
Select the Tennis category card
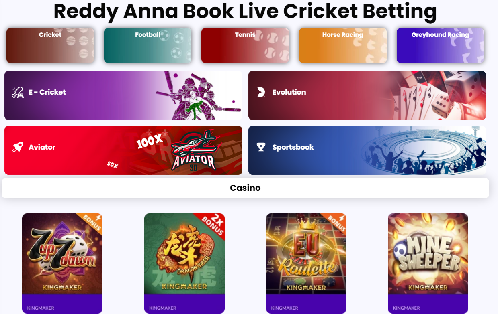point(245,45)
